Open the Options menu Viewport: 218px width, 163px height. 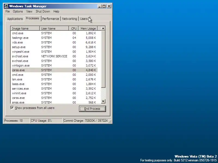(18, 11)
